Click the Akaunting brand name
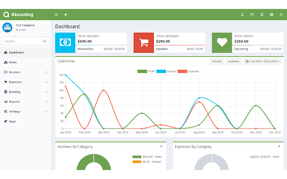Screen dimensions: 287x179 tap(22, 14)
